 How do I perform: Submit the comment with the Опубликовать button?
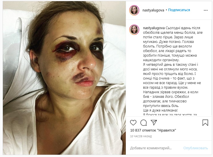pyautogui.click(x=196, y=148)
